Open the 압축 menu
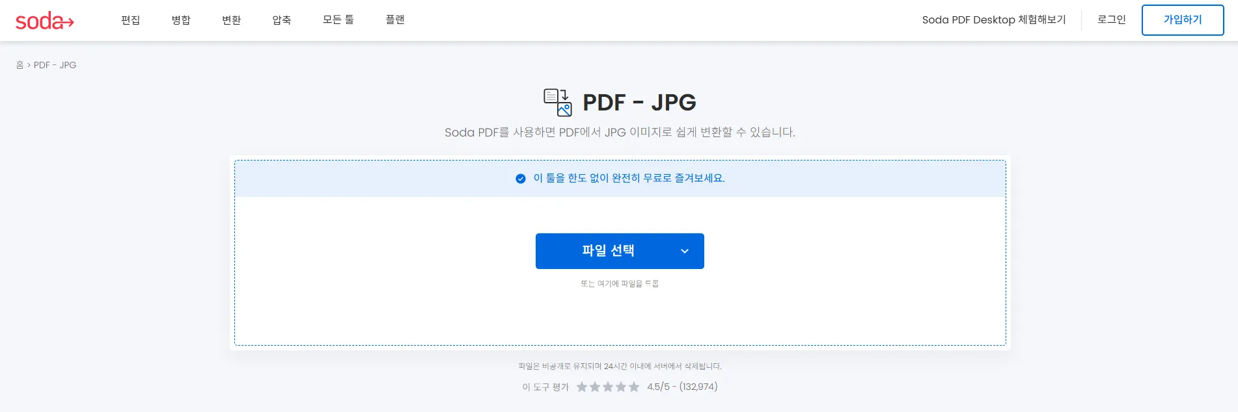Image resolution: width=1238 pixels, height=412 pixels. click(282, 20)
